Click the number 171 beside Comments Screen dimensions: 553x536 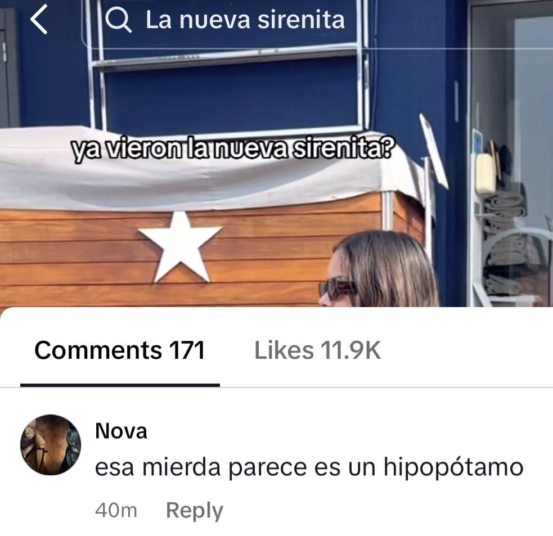pos(187,350)
